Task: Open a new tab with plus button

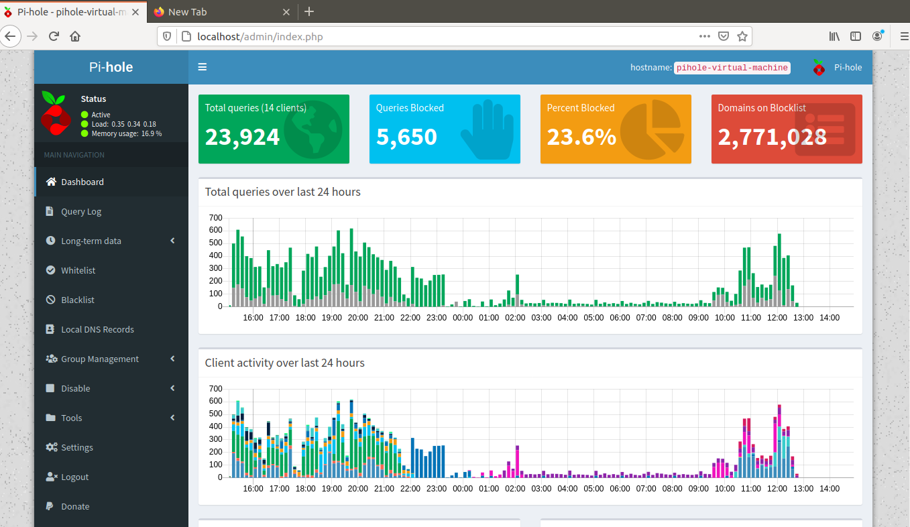Action: (308, 11)
